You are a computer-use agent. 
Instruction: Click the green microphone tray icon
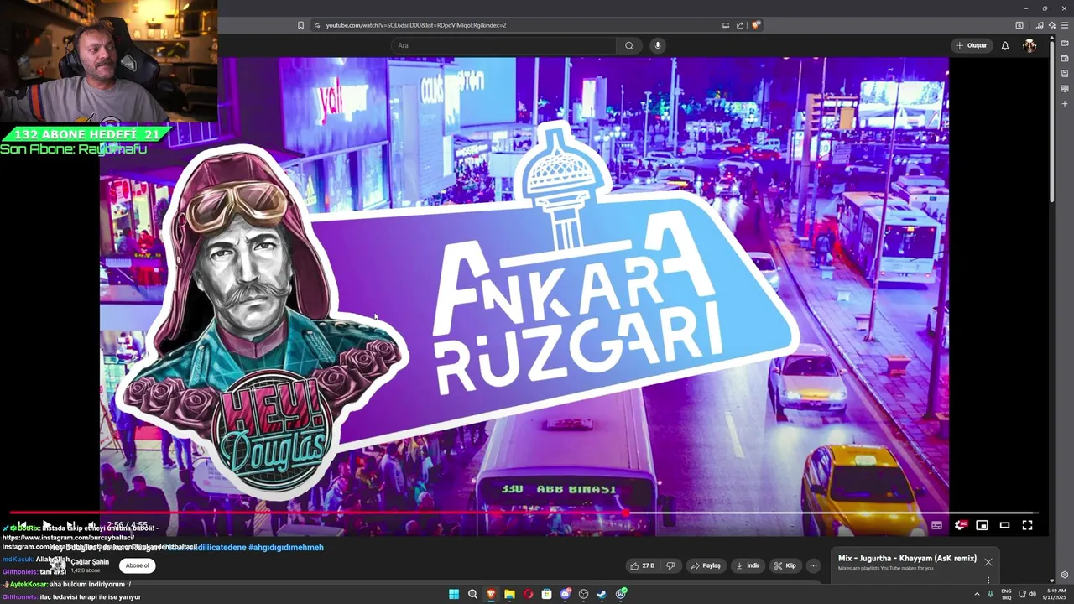click(x=991, y=594)
